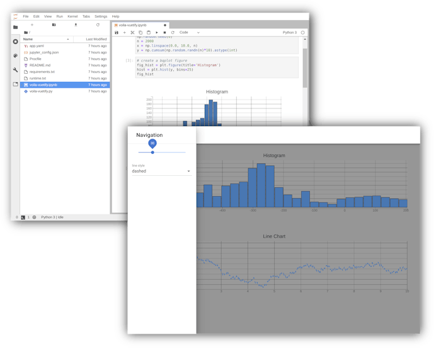Click the notebook vertical scrollbar

[x=305, y=68]
